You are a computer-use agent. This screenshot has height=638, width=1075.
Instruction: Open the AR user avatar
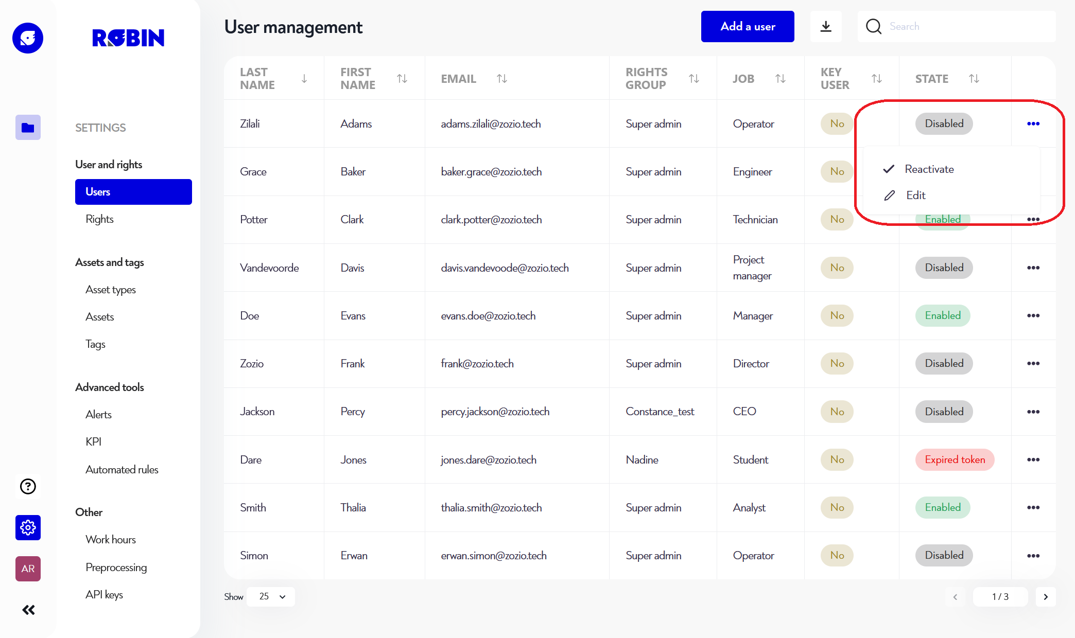point(28,569)
